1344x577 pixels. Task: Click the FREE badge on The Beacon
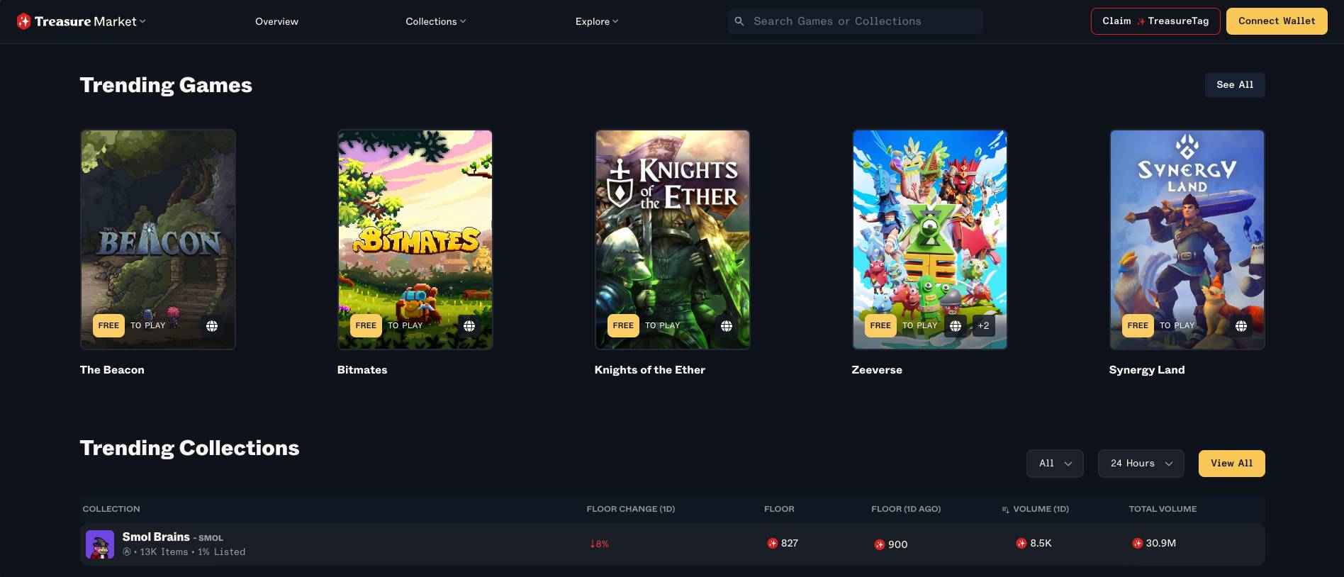coord(108,325)
